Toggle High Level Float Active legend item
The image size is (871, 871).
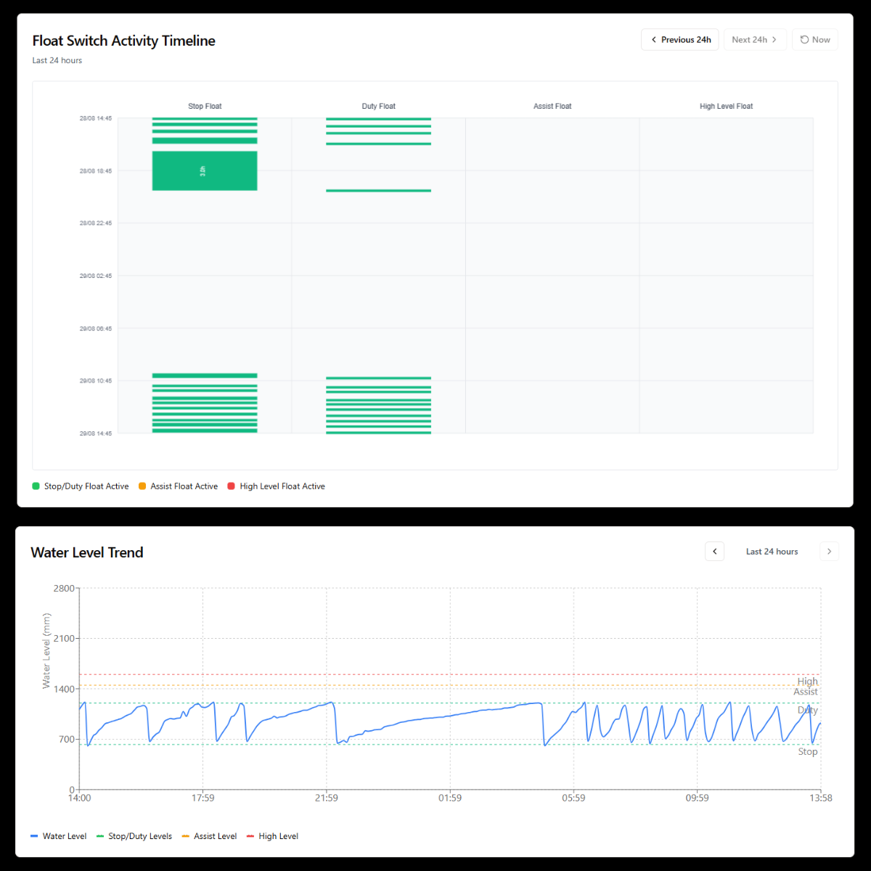pos(277,486)
